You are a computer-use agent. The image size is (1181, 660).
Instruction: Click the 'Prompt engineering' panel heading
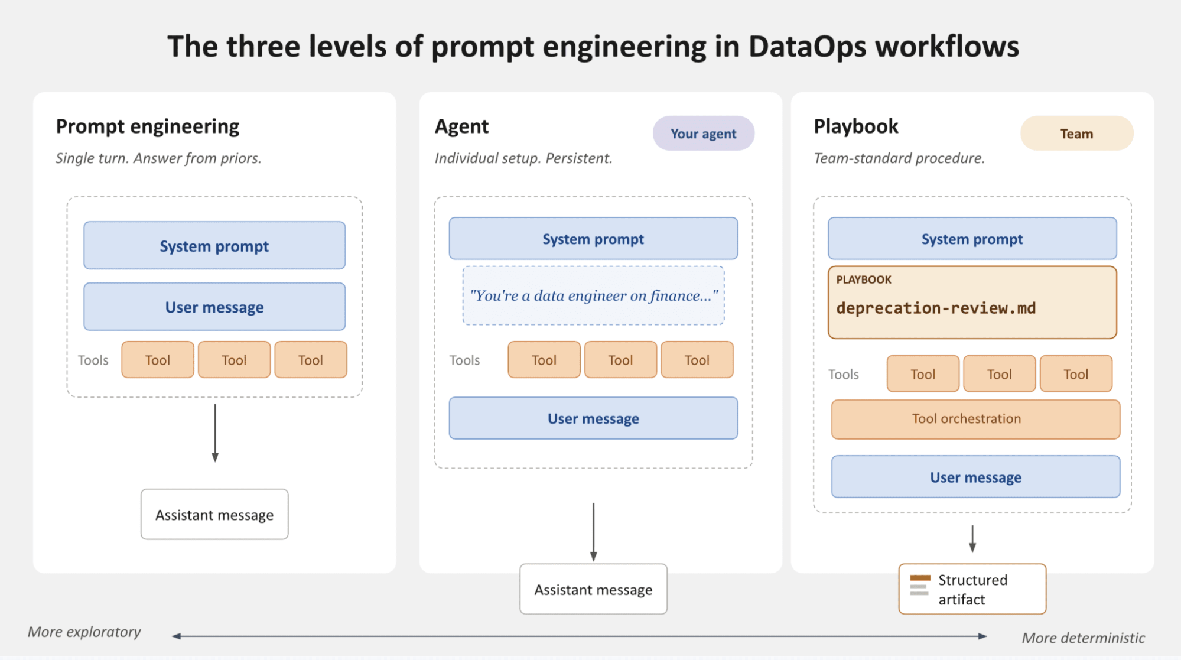coord(148,126)
